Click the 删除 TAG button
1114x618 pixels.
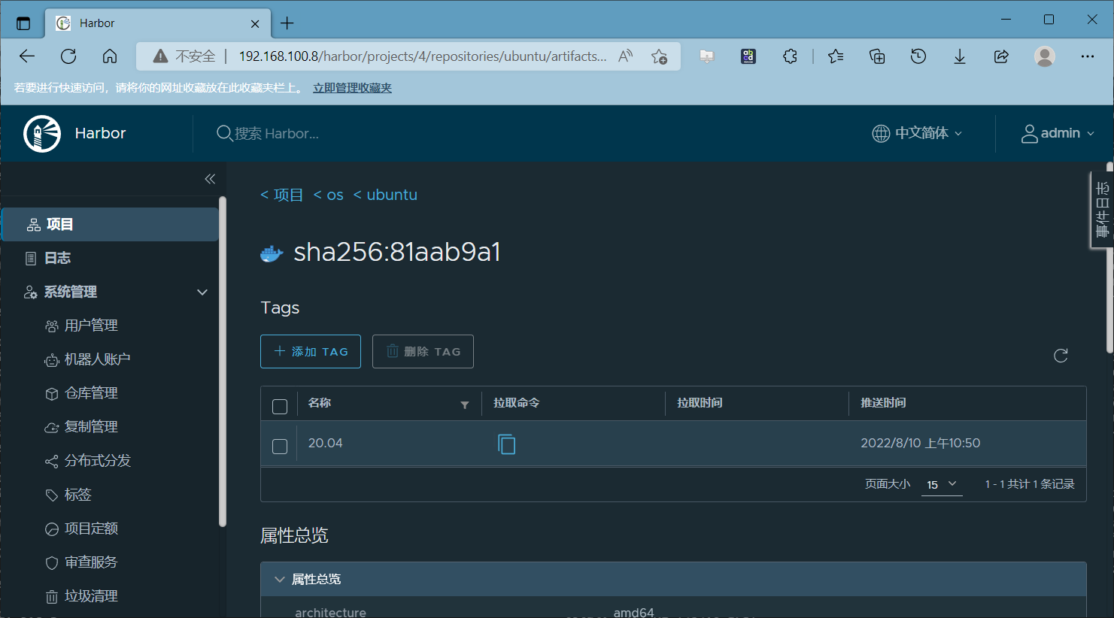tap(423, 351)
